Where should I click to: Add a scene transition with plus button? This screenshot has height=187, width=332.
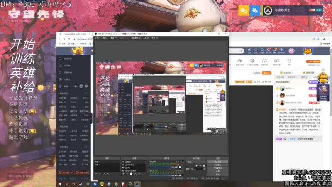pyautogui.click(x=196, y=165)
